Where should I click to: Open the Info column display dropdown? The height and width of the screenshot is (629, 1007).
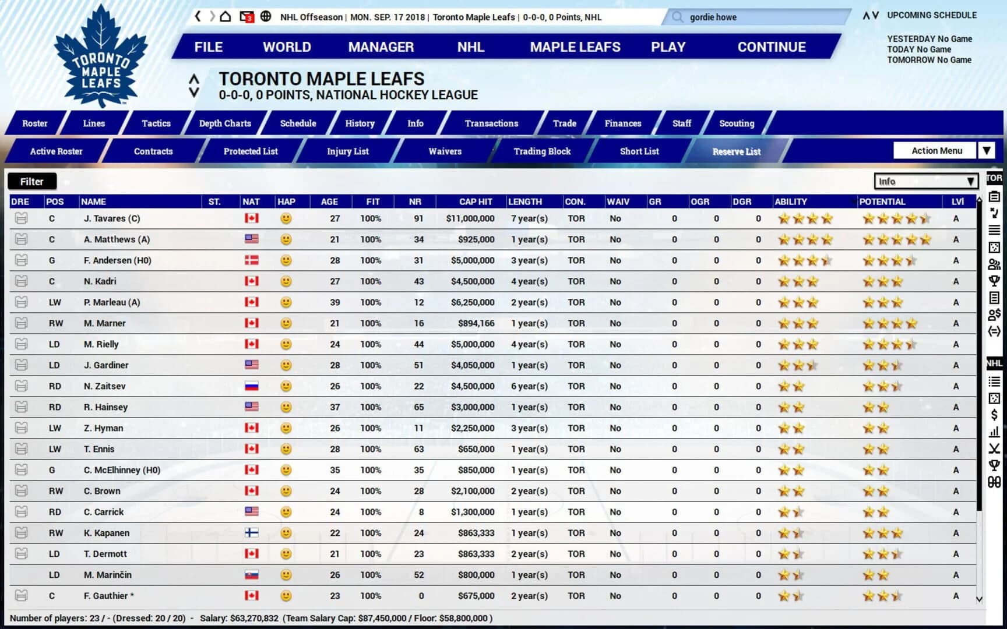925,181
